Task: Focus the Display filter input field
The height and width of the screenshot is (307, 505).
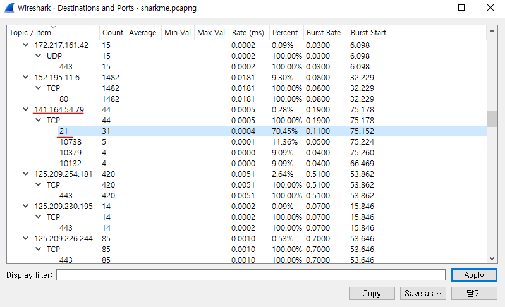Action: pyautogui.click(x=251, y=275)
